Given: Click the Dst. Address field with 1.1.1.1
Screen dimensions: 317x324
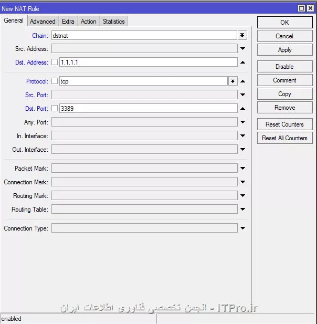Looking at the screenshot, I should coord(149,62).
